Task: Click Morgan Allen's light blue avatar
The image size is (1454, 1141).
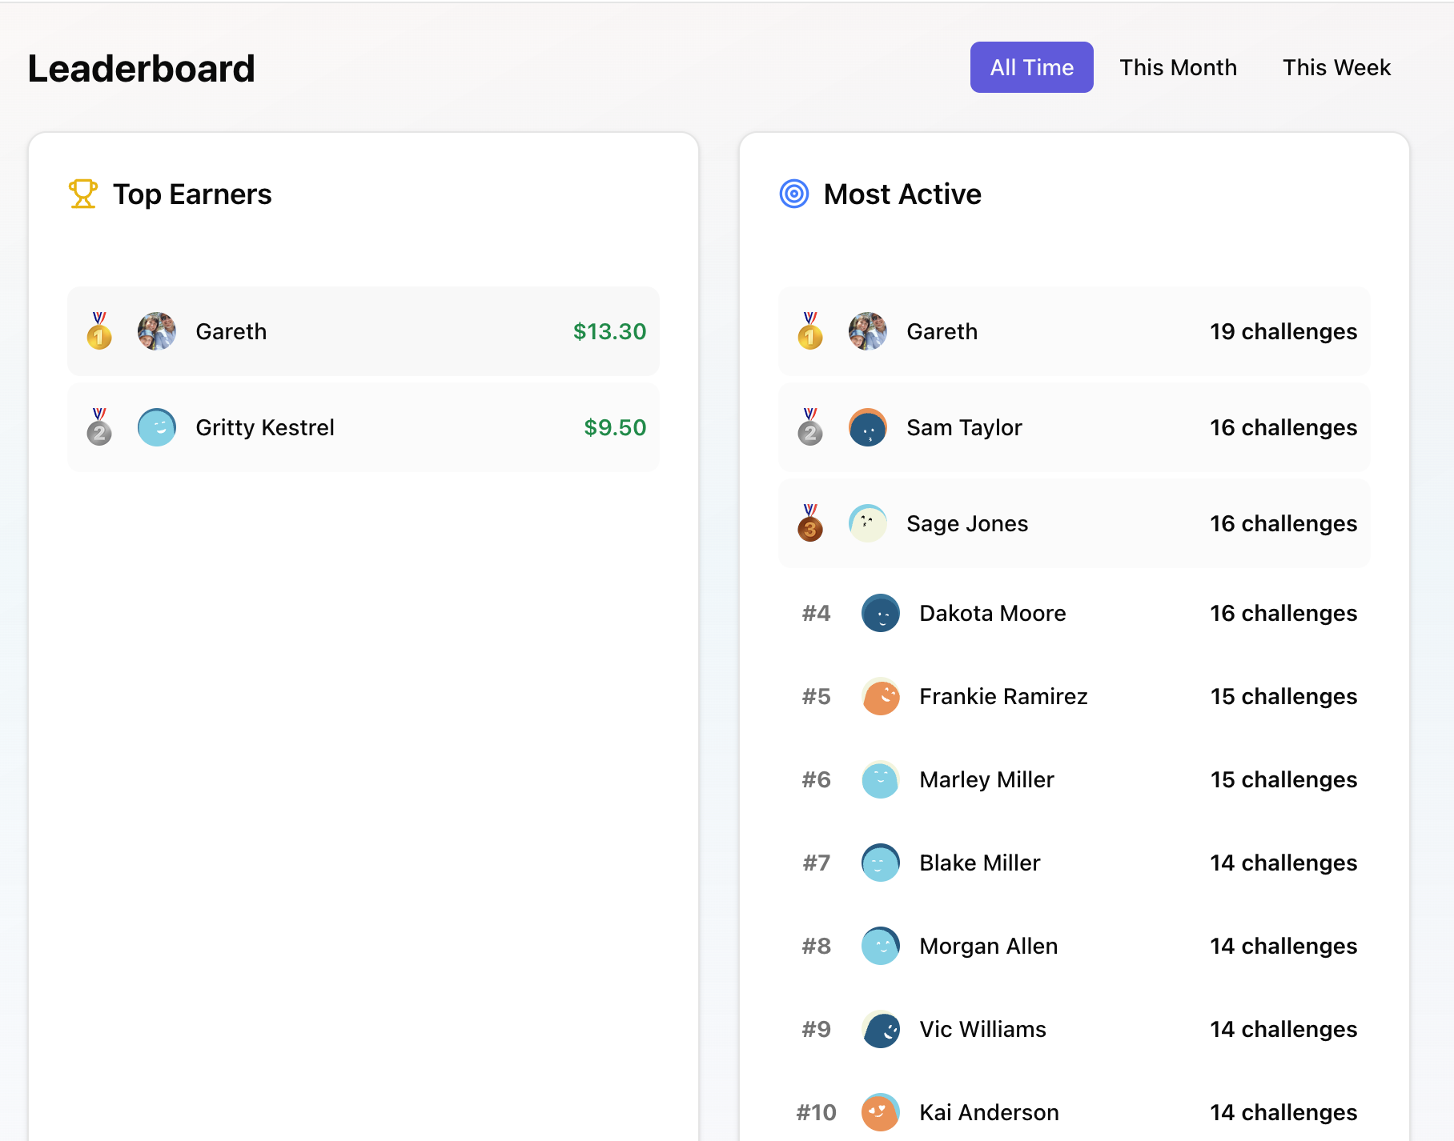Action: coord(881,946)
